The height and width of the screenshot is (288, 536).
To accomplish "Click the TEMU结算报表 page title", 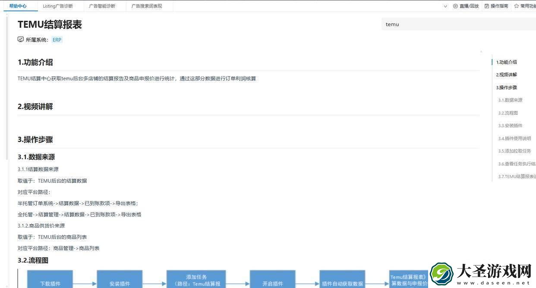I will [x=50, y=25].
